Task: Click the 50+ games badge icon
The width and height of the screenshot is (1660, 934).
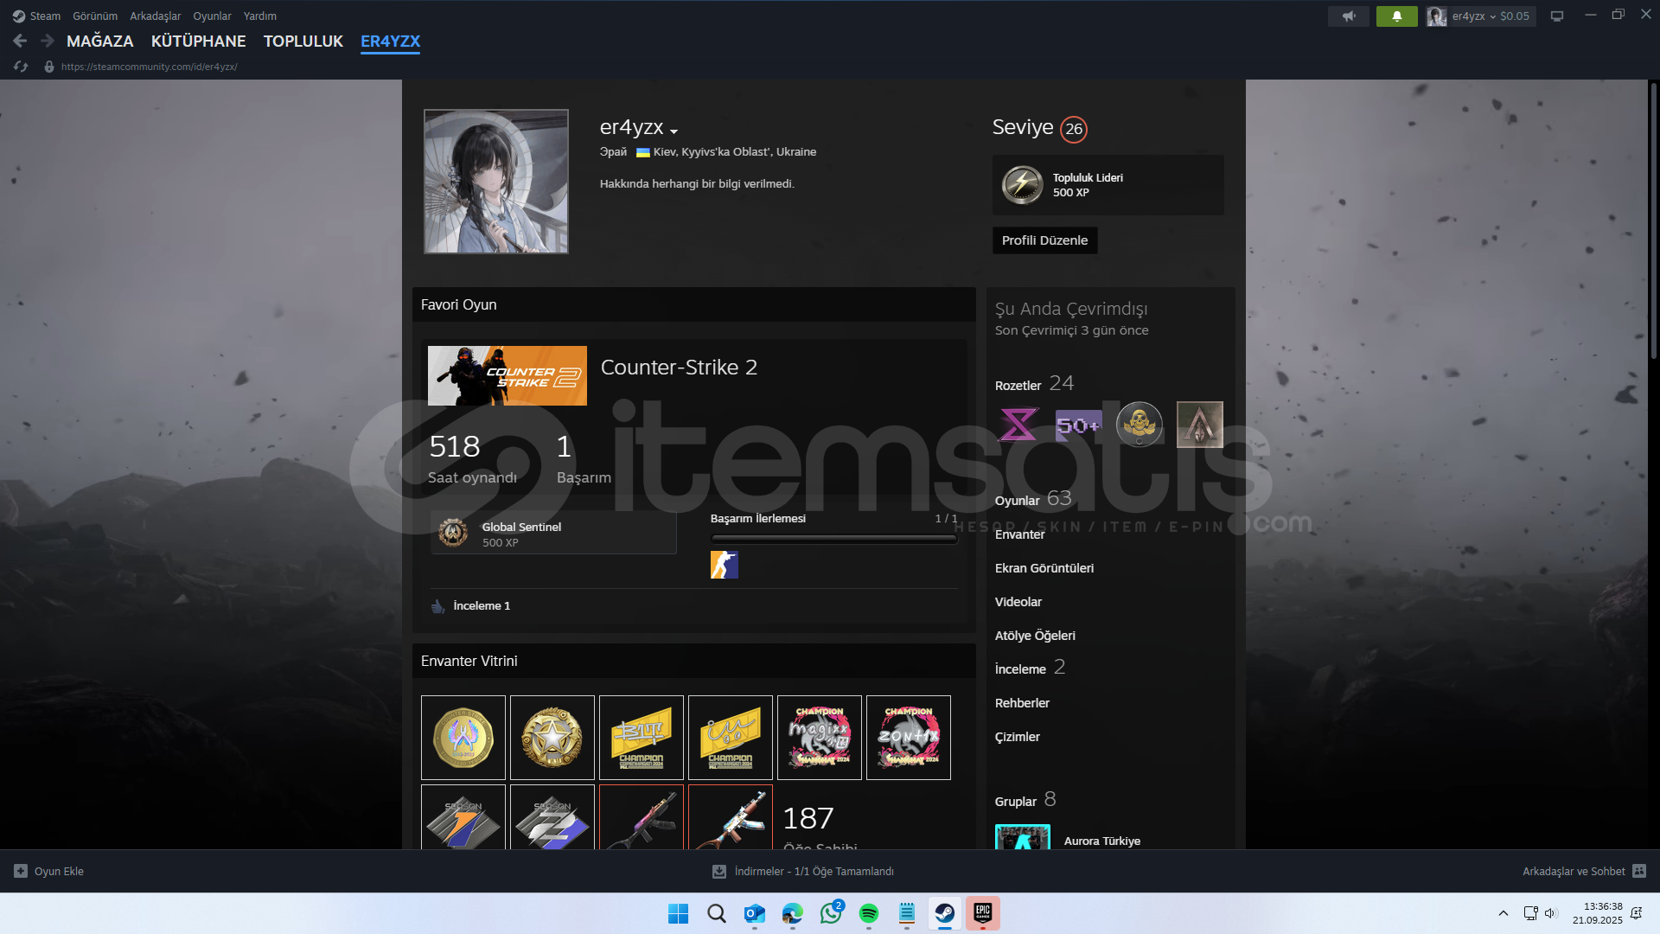Action: tap(1078, 425)
